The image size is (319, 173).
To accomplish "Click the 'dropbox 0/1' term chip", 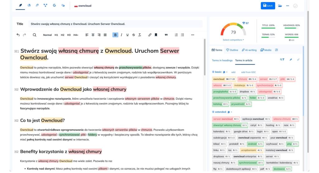I will point(247,92).
